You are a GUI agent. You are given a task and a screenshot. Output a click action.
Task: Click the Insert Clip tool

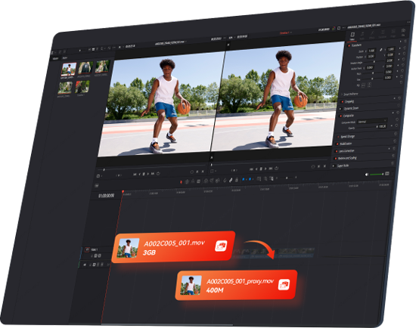[x=206, y=181]
